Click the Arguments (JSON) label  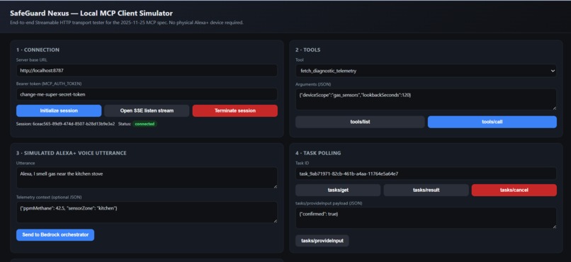click(313, 84)
